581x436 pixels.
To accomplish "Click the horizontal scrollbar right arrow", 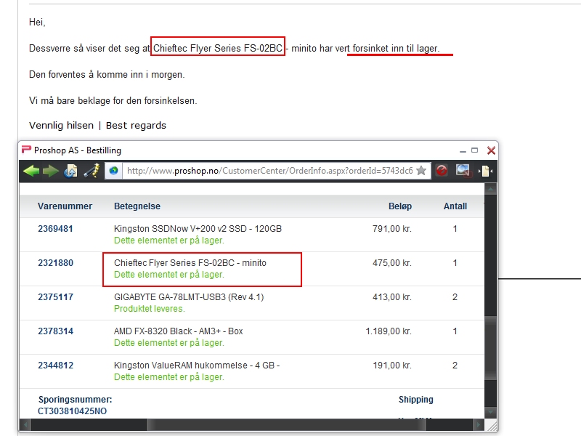I will (479, 425).
